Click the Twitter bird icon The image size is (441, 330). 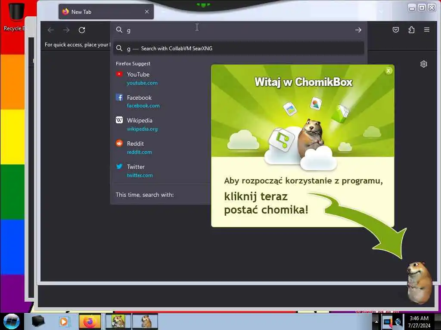(x=119, y=166)
